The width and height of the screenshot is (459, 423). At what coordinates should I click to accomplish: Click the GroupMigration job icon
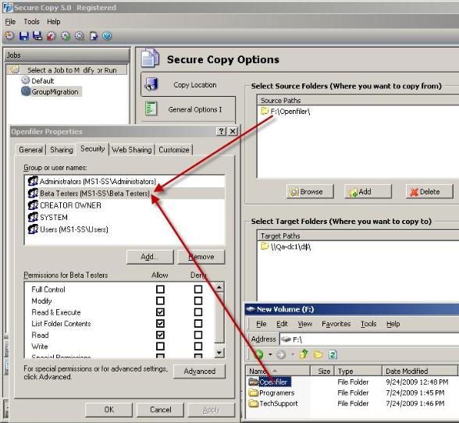coord(26,91)
